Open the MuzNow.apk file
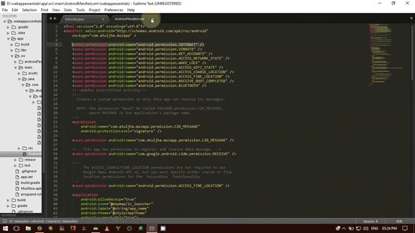This screenshot has width=415, height=233. pos(31,188)
